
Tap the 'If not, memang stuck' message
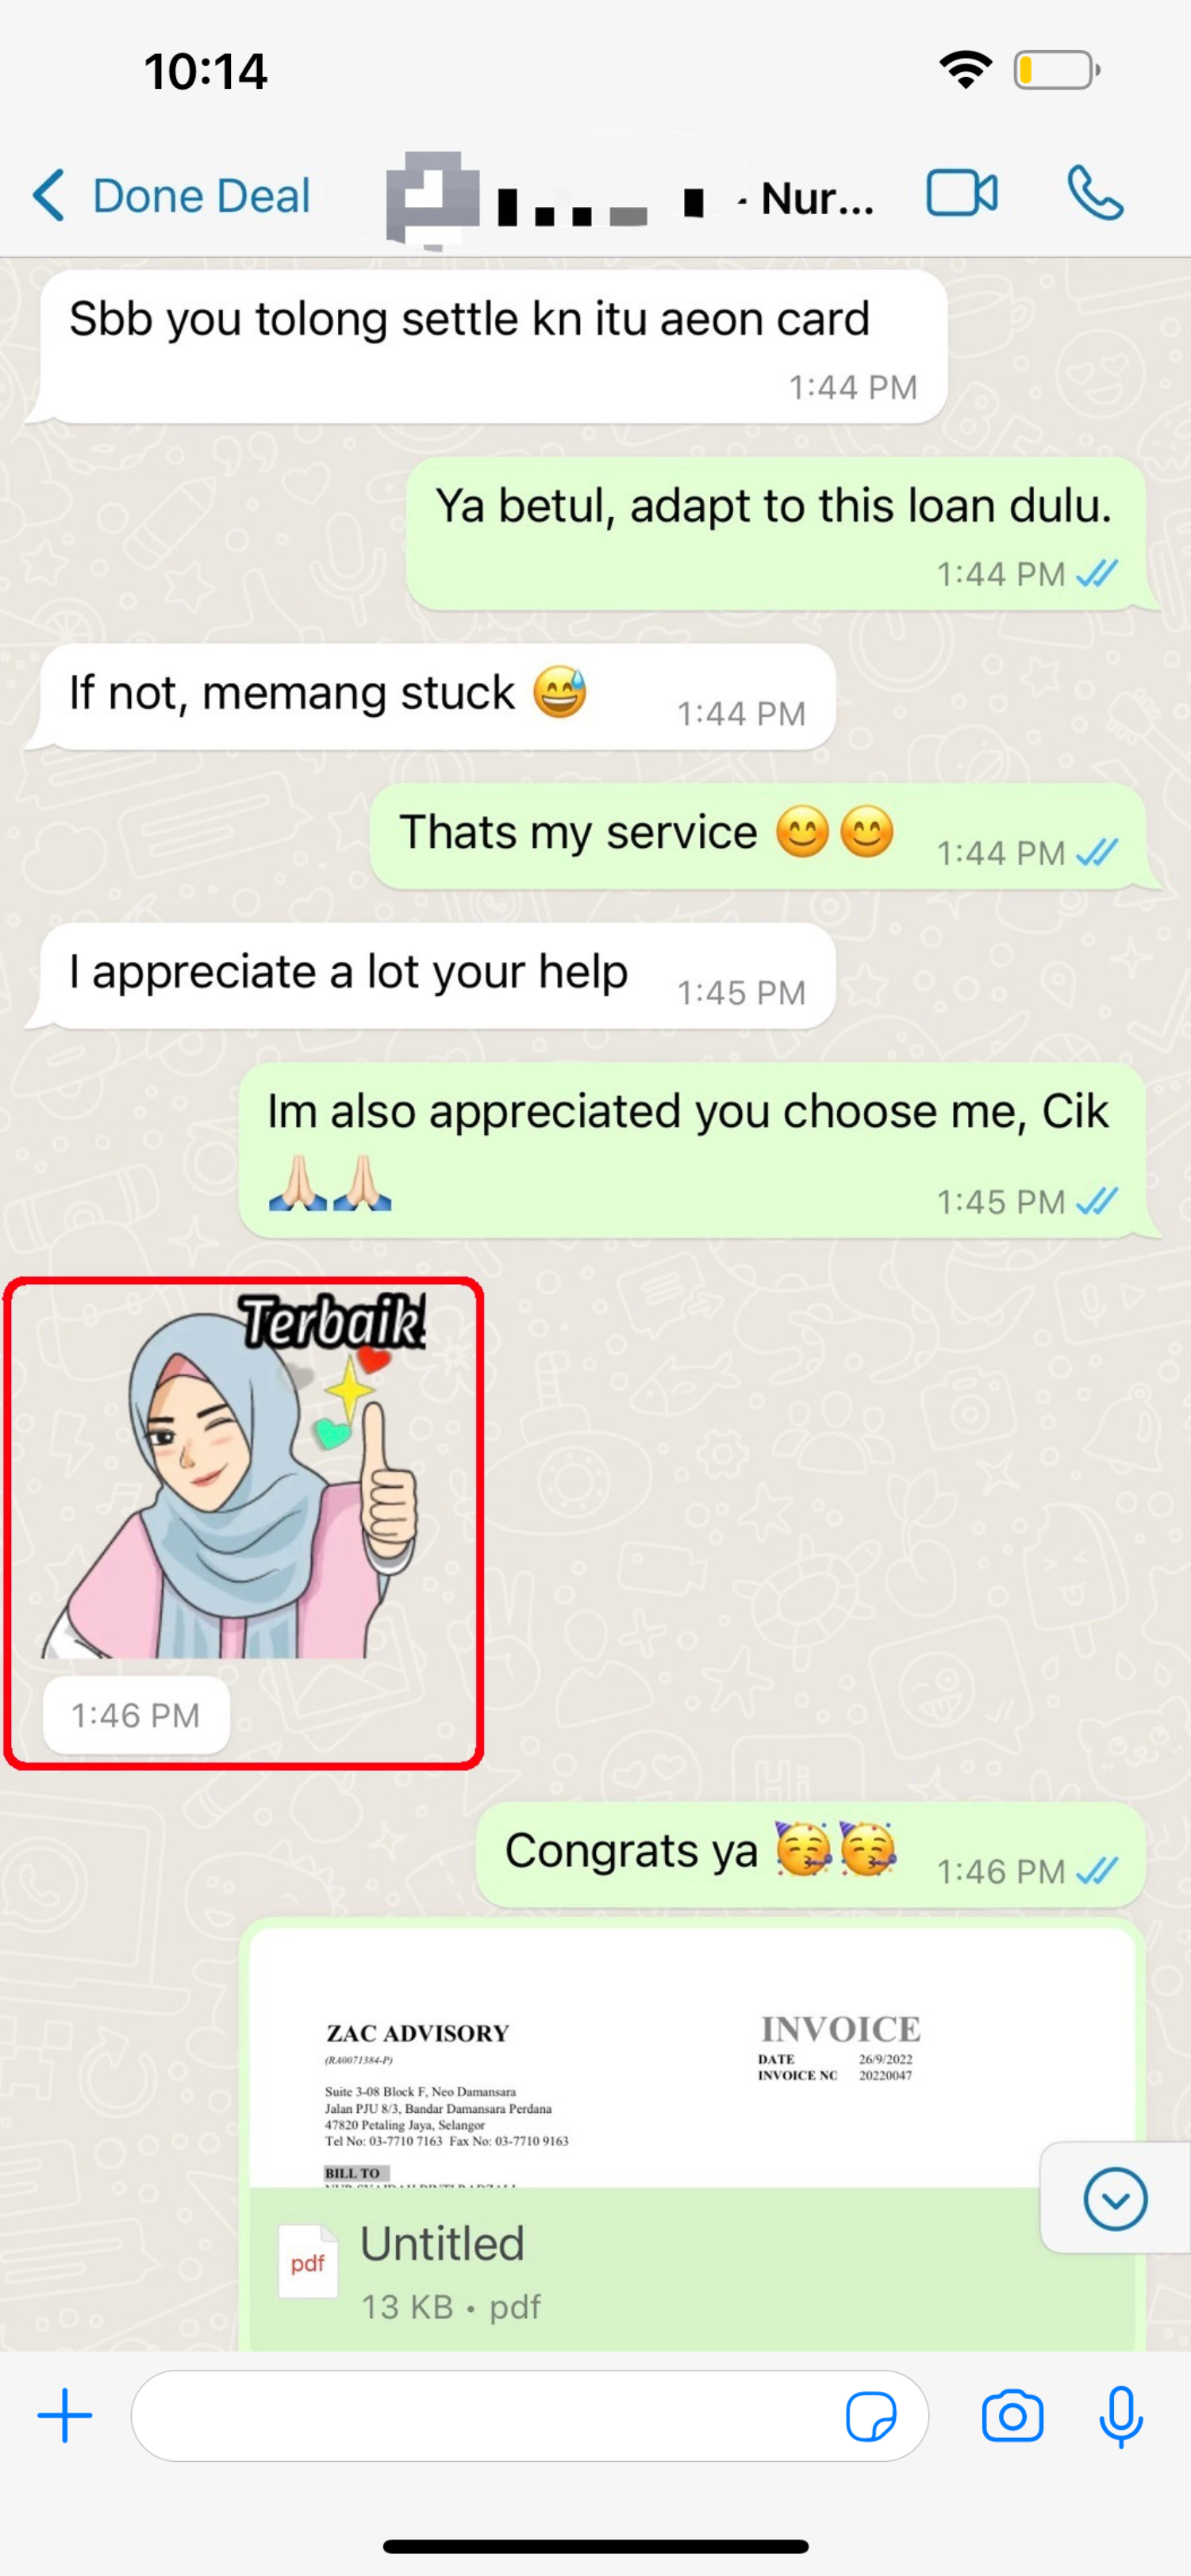tap(437, 696)
